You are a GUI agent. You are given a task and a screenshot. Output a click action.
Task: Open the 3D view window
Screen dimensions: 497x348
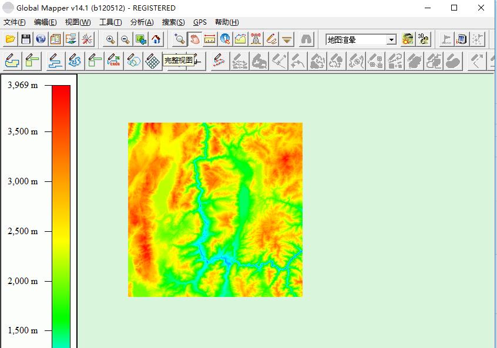[424, 39]
